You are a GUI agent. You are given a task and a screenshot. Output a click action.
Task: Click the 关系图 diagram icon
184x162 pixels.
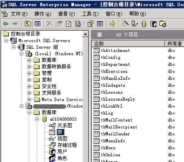pyautogui.click(x=52, y=126)
